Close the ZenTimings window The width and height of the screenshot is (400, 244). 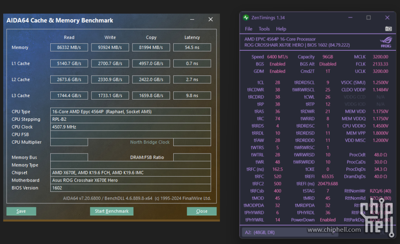pos(387,18)
